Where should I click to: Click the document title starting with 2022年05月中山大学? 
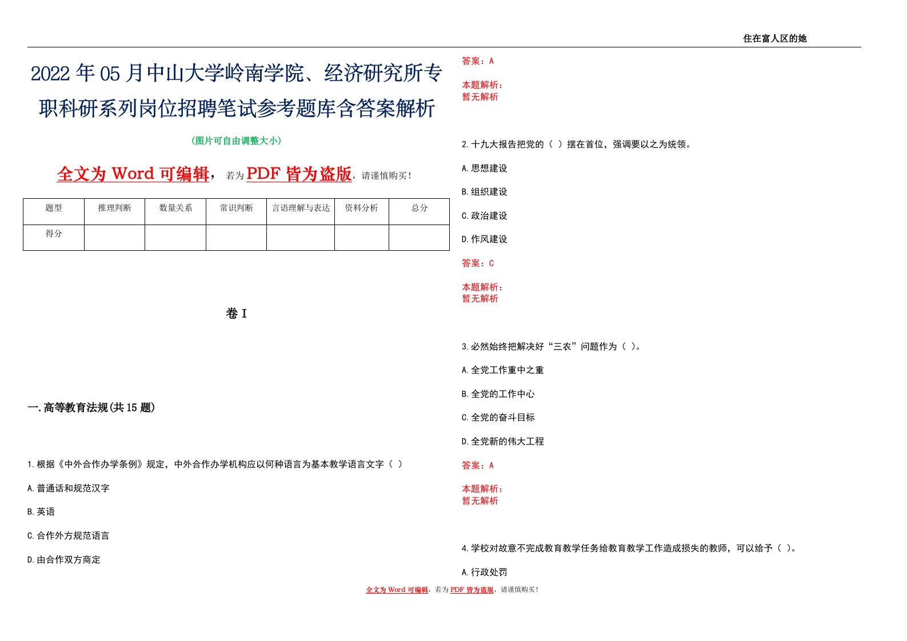[x=237, y=91]
